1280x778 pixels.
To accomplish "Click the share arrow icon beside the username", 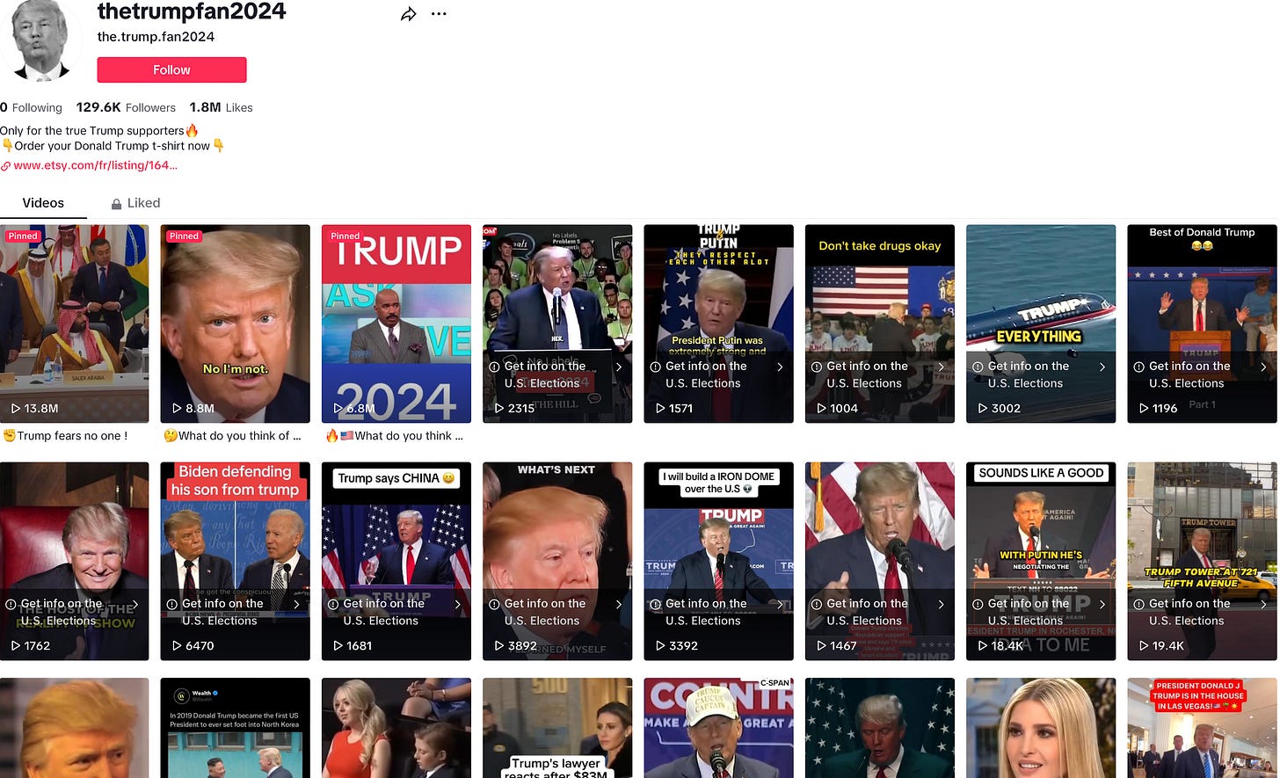I will 409,14.
